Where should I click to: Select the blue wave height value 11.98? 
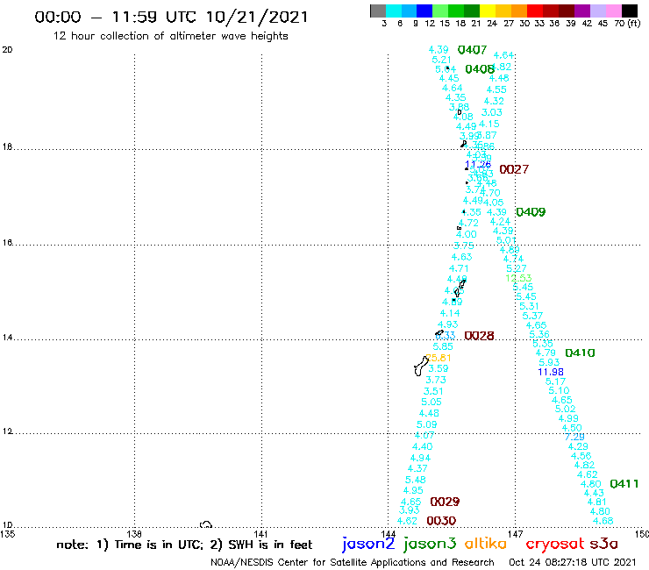point(551,372)
